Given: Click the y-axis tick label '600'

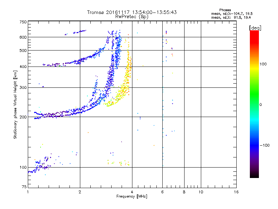Looking at the screenshot, I should pos(23,37).
